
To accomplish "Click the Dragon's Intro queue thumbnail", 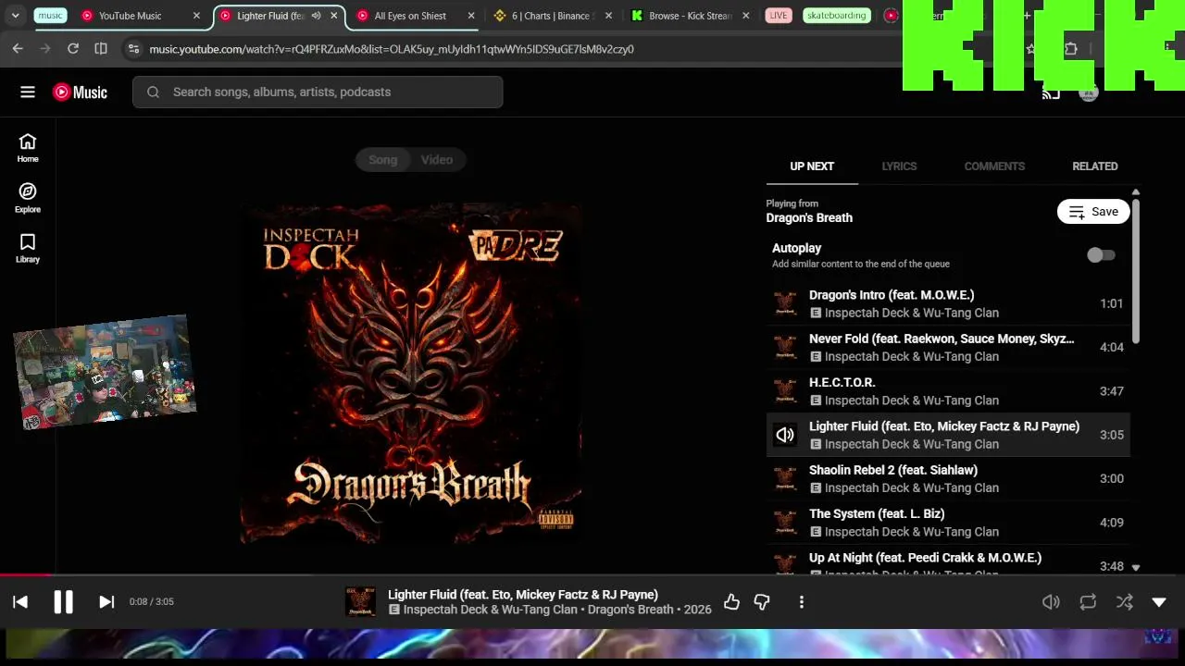I will pyautogui.click(x=785, y=303).
